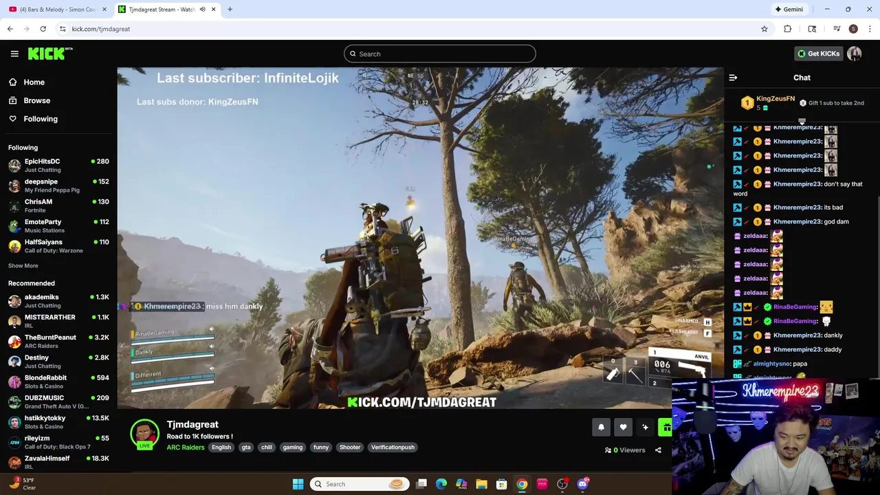Go back in browser history
The image size is (880, 495).
(10, 29)
